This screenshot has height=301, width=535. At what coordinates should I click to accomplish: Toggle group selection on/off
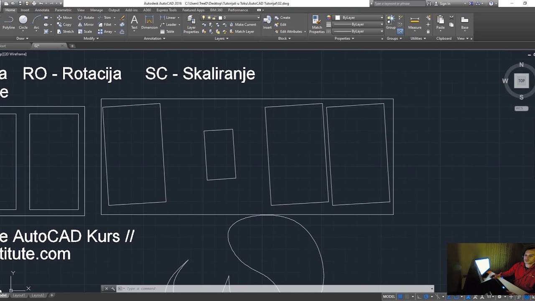pyautogui.click(x=400, y=31)
